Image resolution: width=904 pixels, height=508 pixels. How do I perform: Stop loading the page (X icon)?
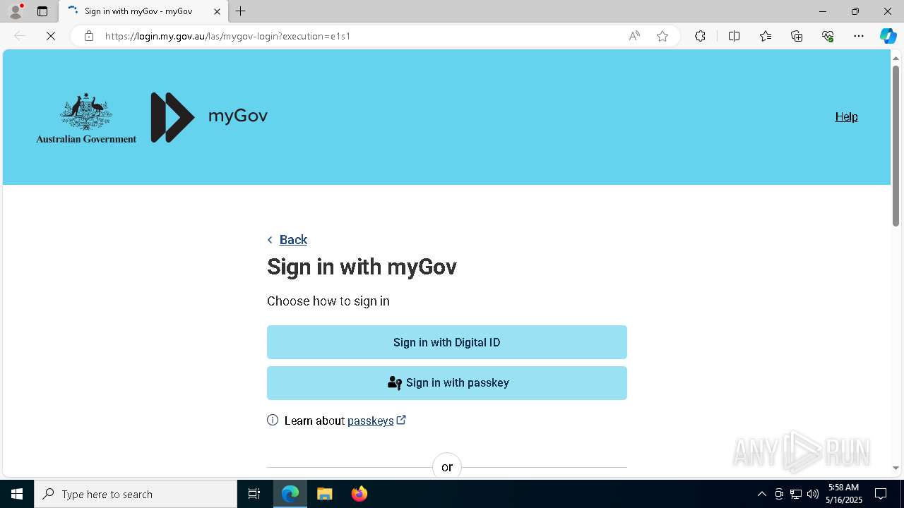tap(51, 36)
